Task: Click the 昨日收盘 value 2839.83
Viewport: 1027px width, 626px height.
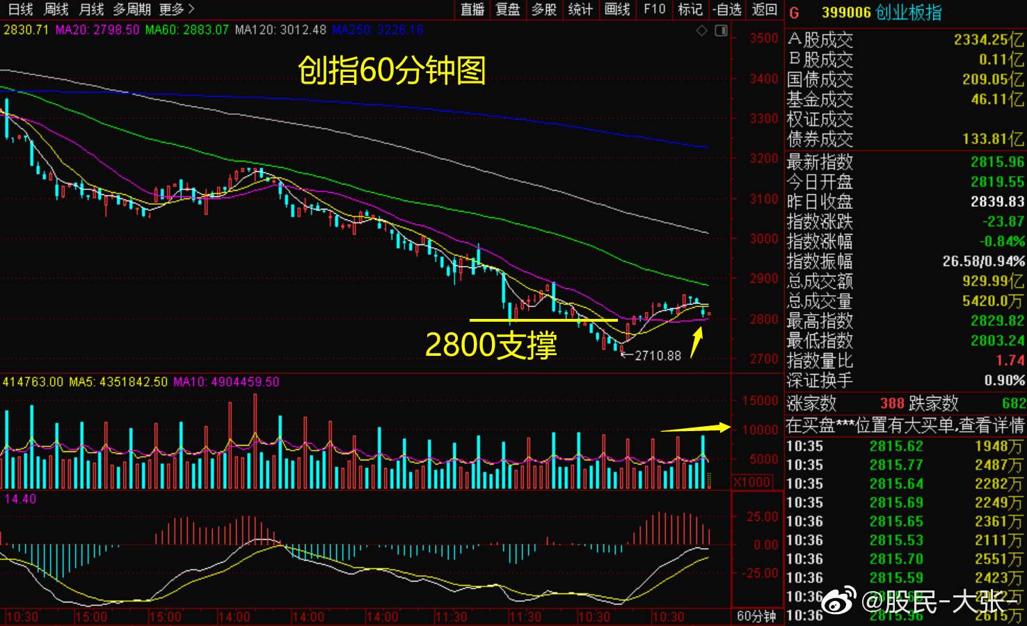Action: (997, 202)
